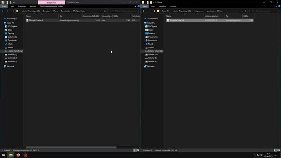Refresh the left window's folder view
281x158 pixels.
(x=105, y=11)
